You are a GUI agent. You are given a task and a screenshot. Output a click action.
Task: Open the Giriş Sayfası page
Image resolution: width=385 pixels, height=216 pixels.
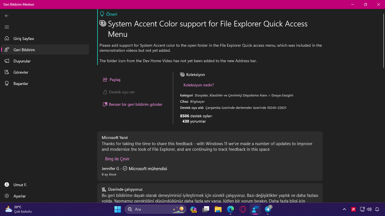click(x=45, y=39)
